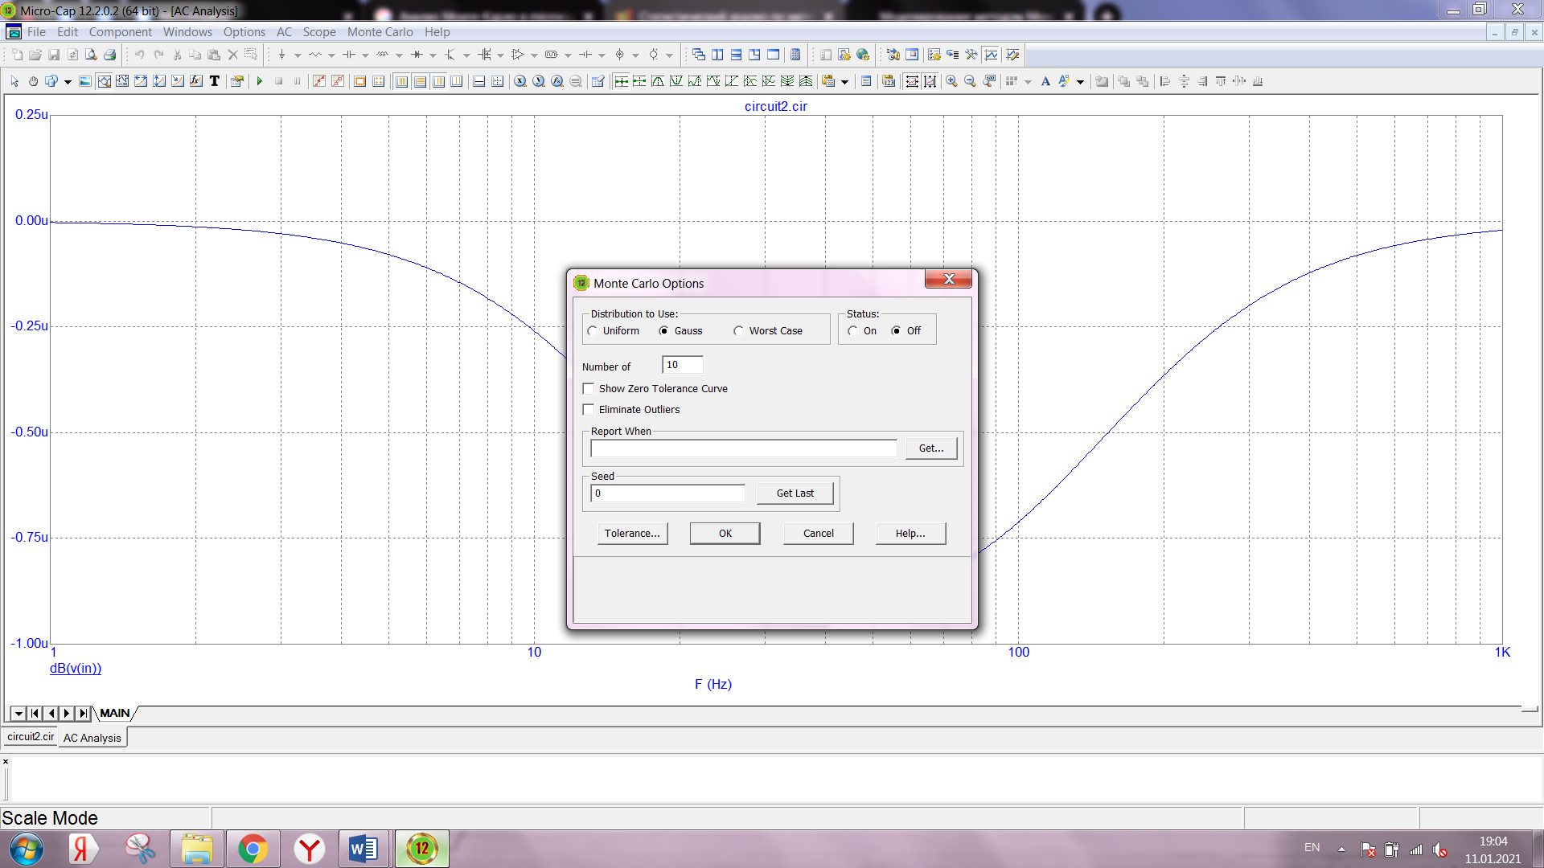The width and height of the screenshot is (1544, 868).
Task: Open the AC menu
Action: 285,32
